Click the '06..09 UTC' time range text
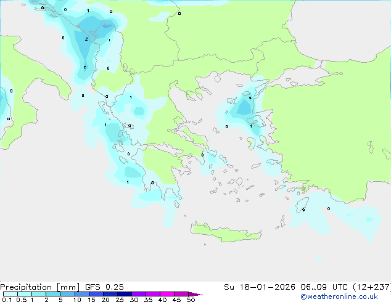The image size is (391, 302). pyautogui.click(x=324, y=287)
